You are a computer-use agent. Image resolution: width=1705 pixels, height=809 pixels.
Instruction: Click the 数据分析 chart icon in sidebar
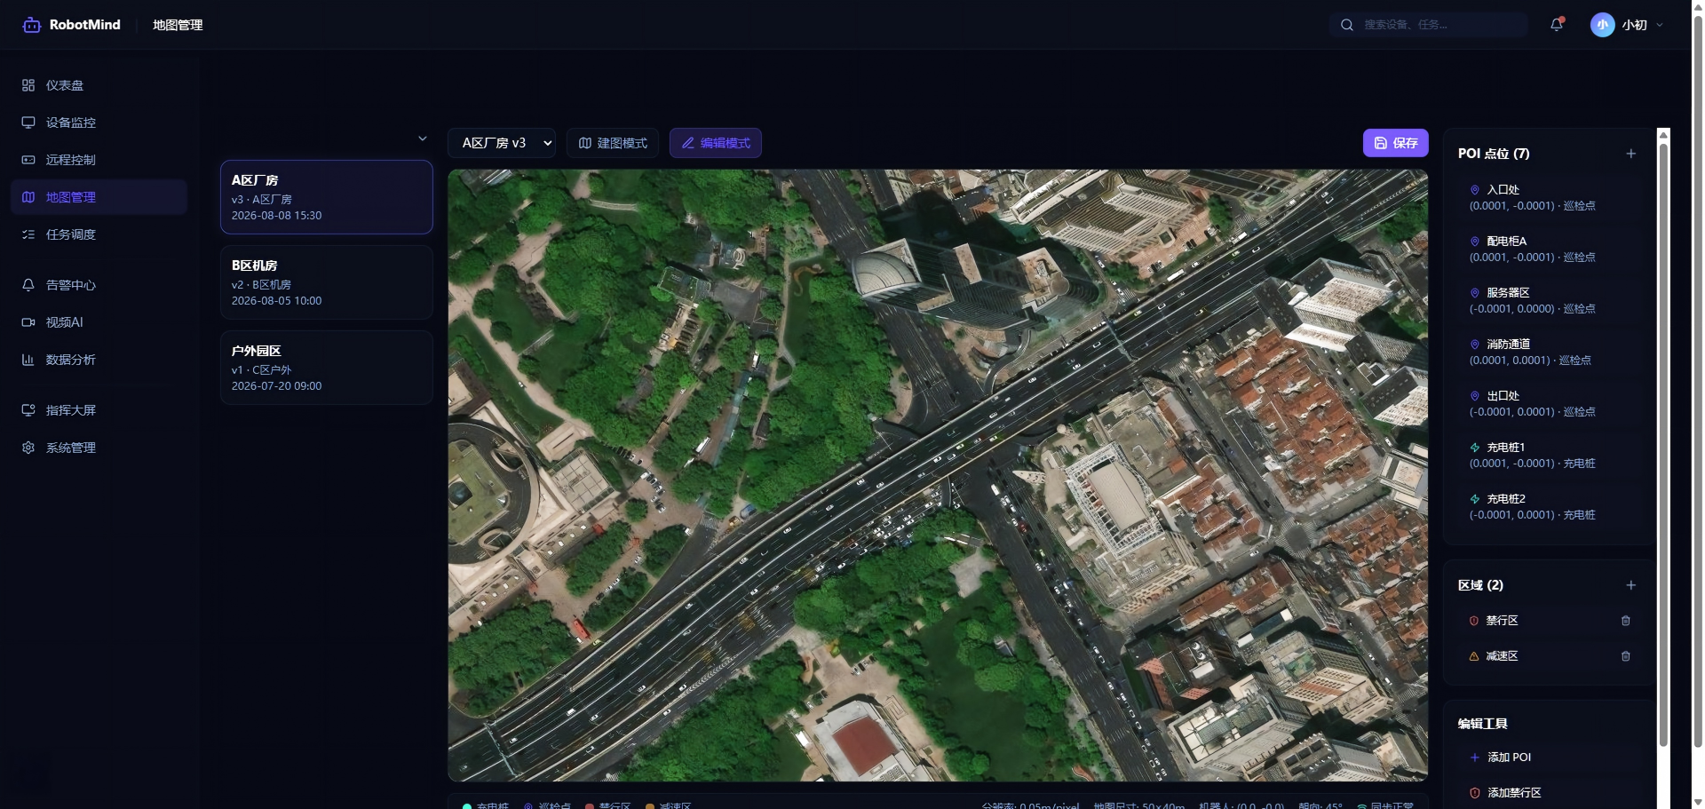28,360
